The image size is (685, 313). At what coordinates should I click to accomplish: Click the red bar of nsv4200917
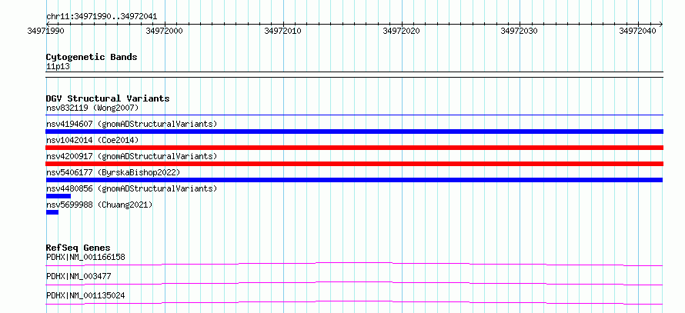(x=354, y=164)
